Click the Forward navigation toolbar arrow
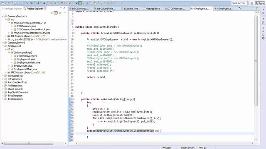 pyautogui.click(x=118, y=3)
